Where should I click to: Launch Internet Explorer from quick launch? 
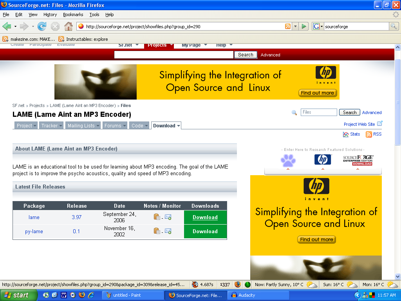point(91,296)
